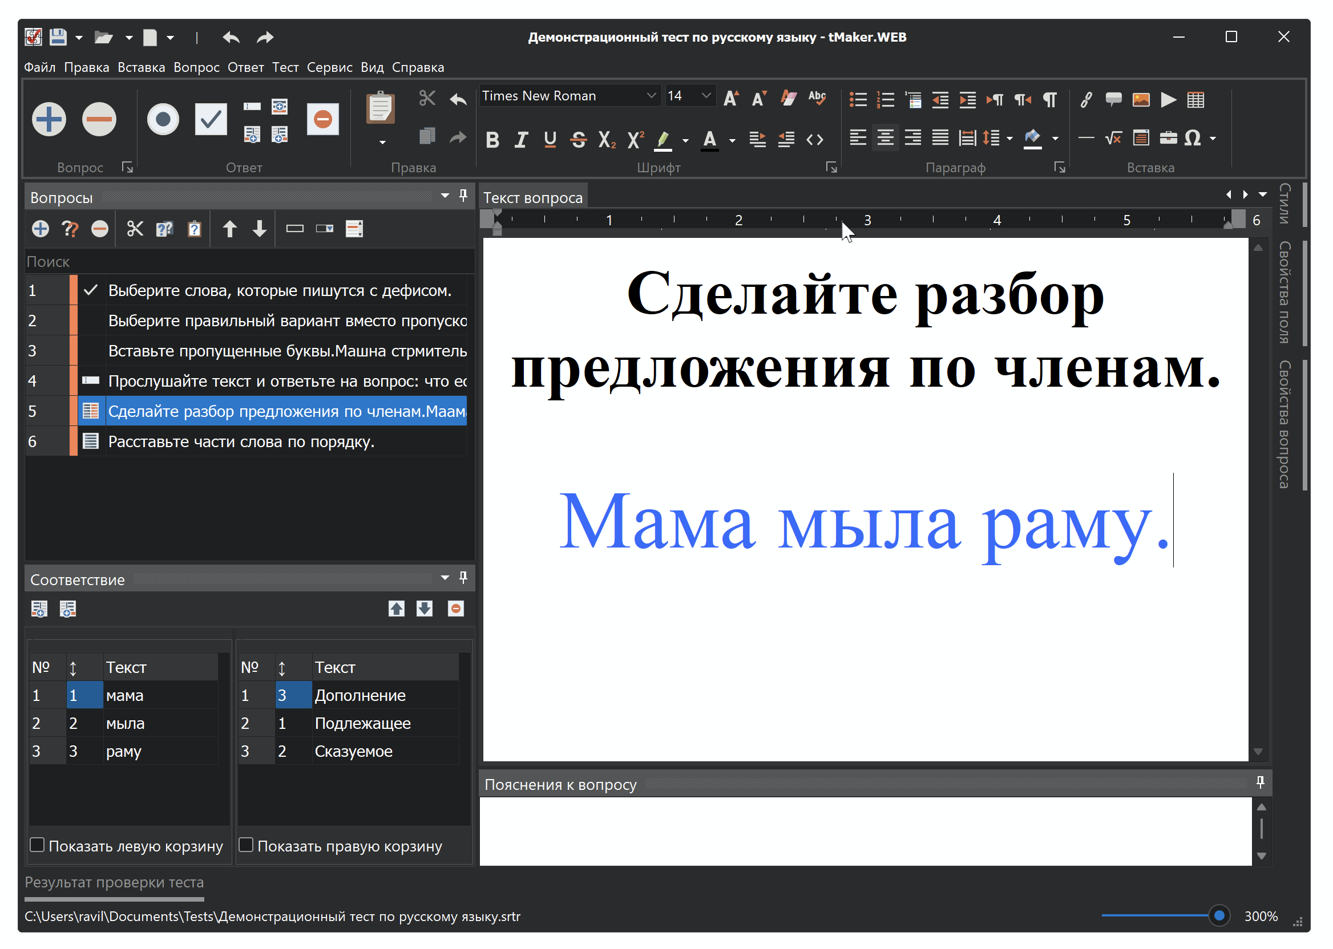Image resolution: width=1333 pixels, height=949 pixels.
Task: Click the insert table grid icon
Action: point(1195,100)
